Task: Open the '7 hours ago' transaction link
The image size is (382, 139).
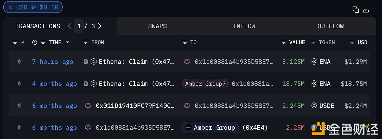Action: point(53,62)
